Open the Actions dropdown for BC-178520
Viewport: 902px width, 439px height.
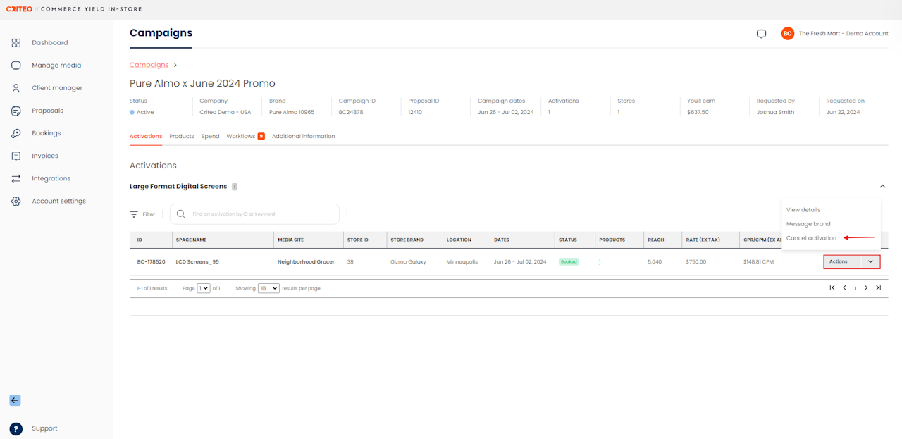coord(852,261)
